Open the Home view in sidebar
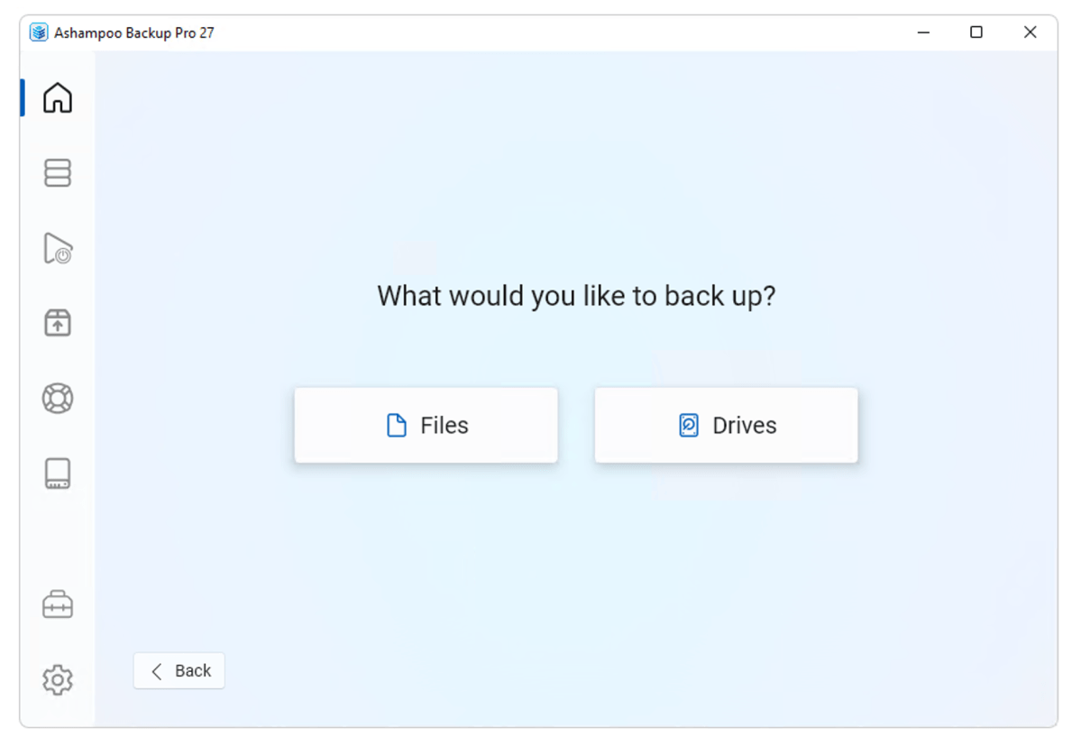Viewport: 1081px width, 746px height. coord(57,98)
